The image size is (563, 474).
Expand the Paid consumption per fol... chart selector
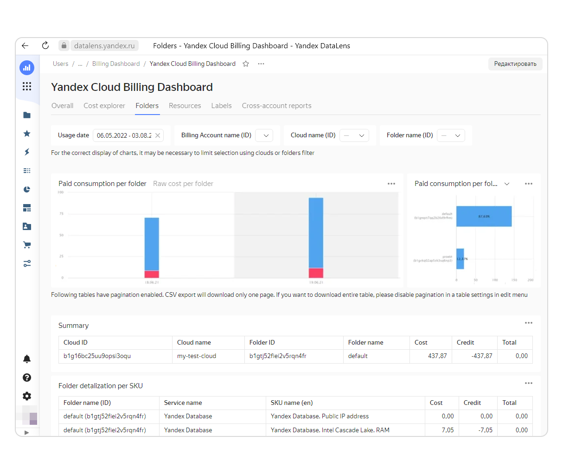[x=507, y=184]
